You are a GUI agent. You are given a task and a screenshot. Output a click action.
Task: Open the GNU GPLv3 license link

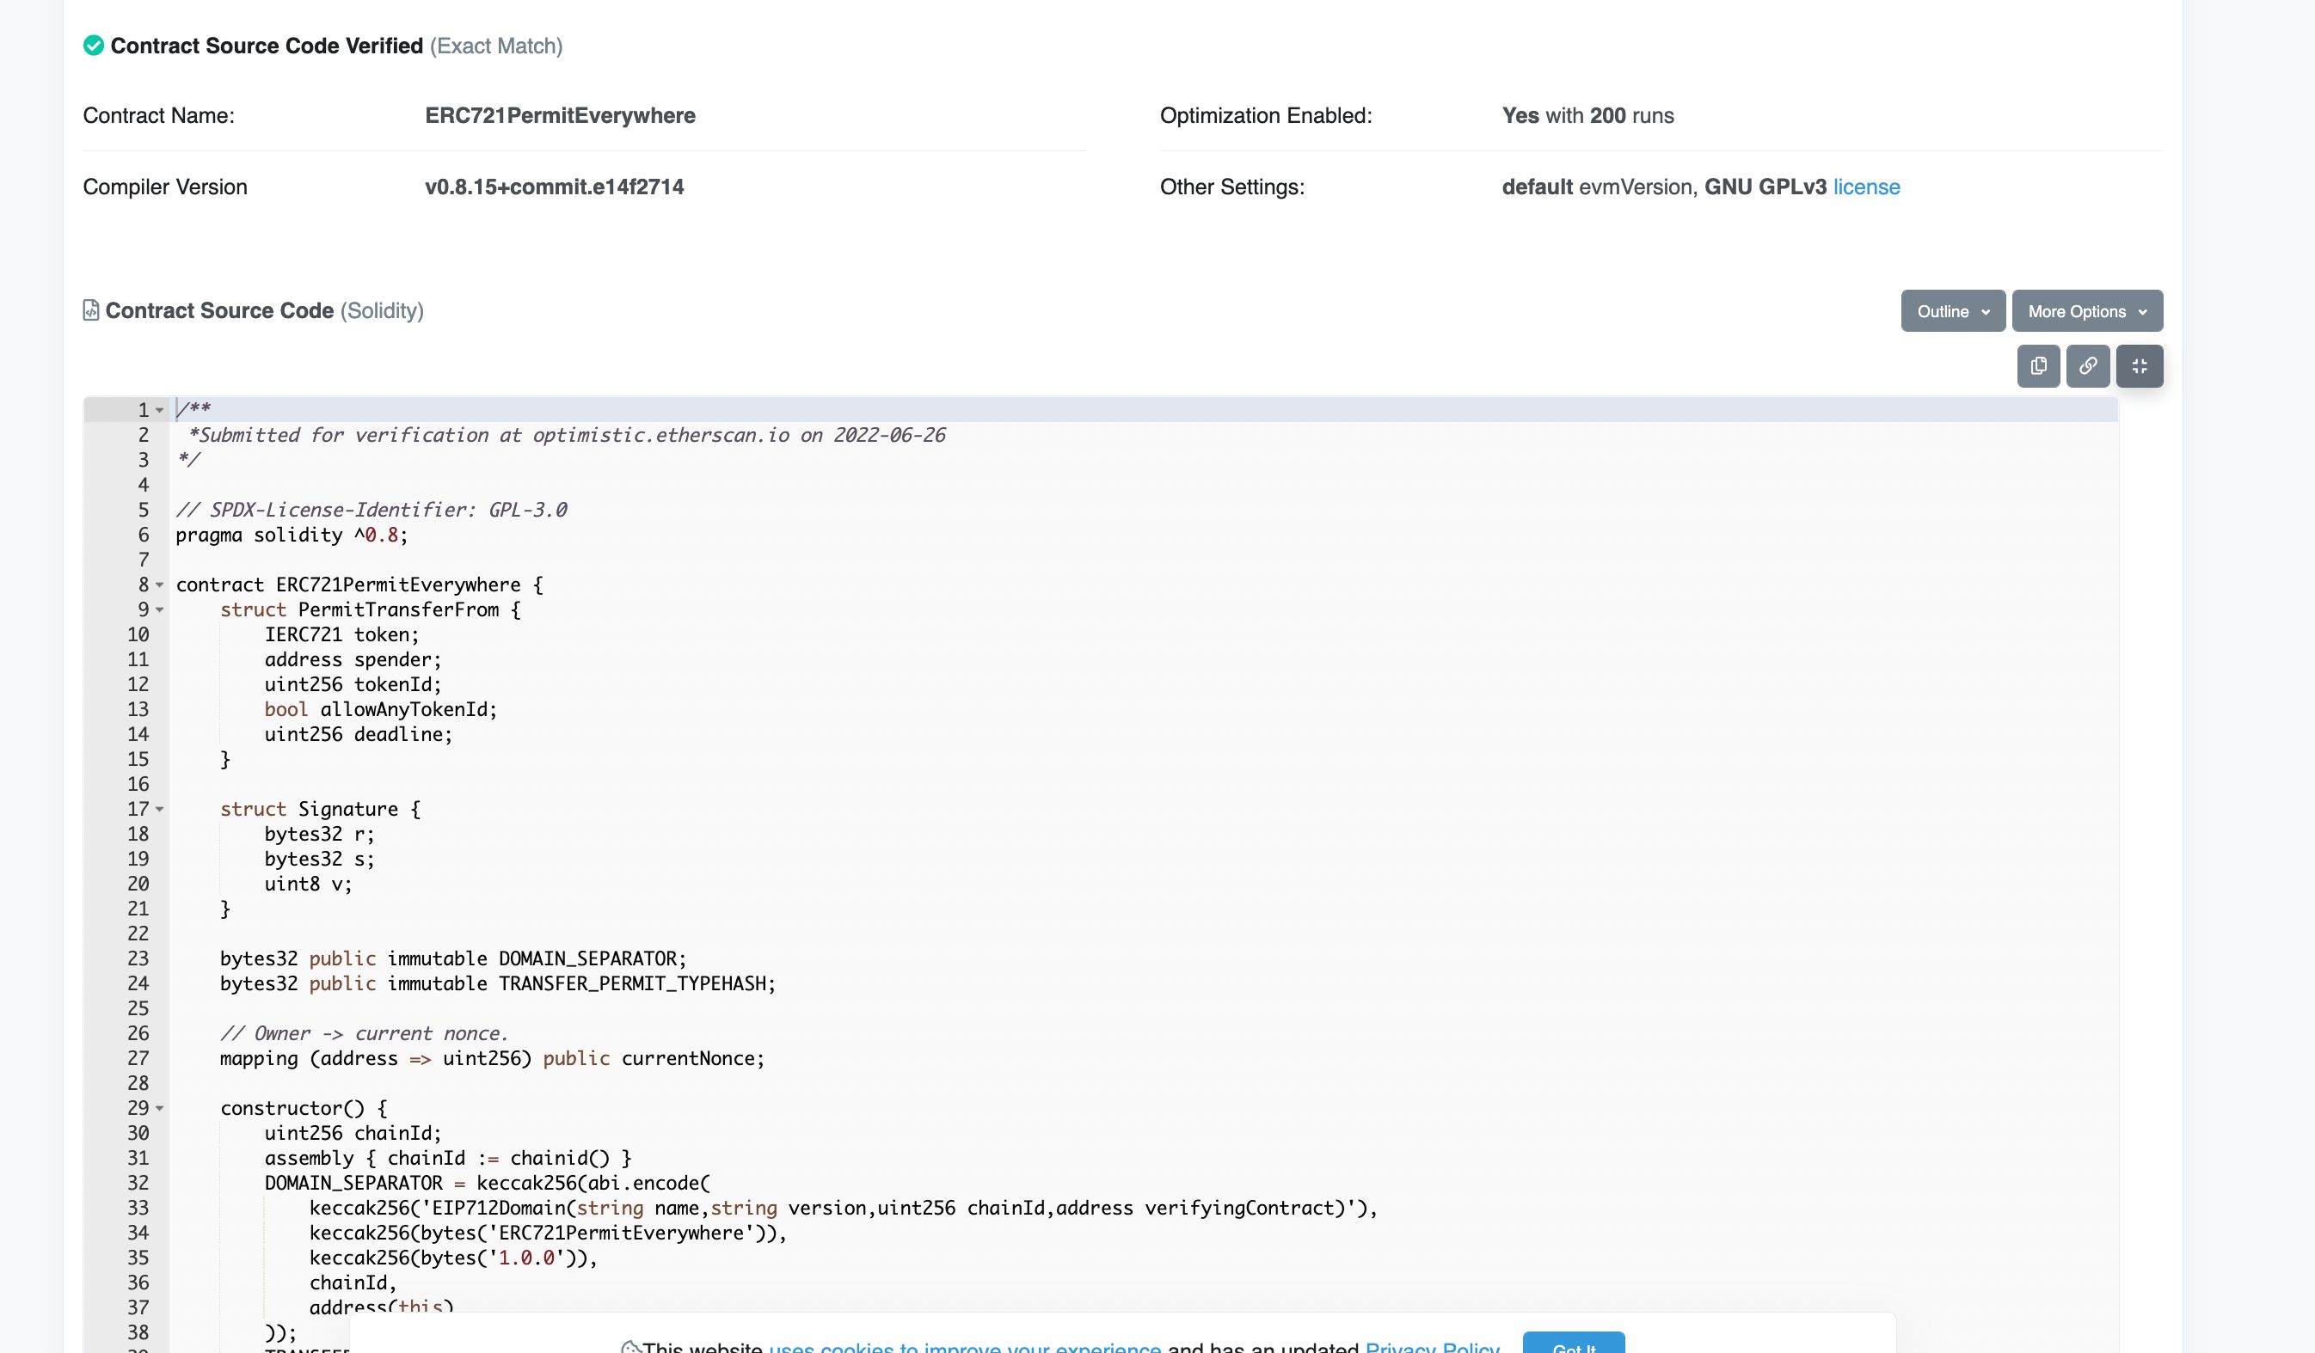coord(1866,187)
